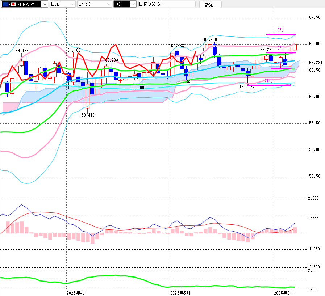This screenshot has height=296, width=325.
Task: Open the EUR/JPY currency pair dropdown
Action: [x=25, y=4]
